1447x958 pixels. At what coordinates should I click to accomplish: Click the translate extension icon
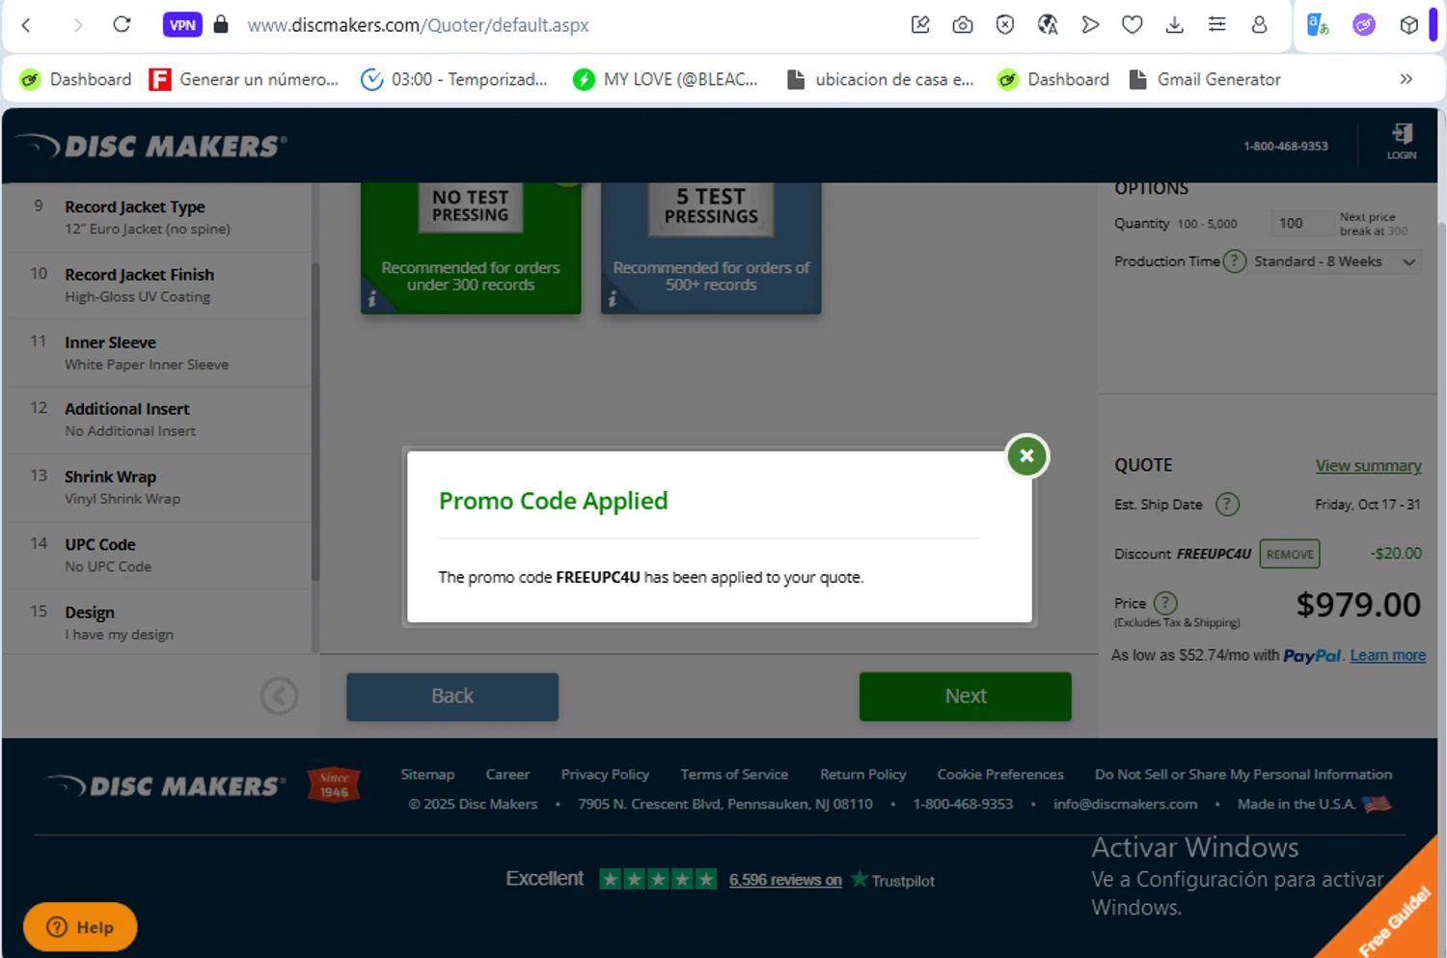(1318, 25)
